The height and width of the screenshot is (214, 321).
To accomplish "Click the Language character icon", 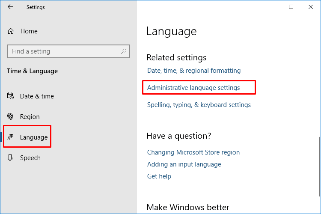I will 10,137.
